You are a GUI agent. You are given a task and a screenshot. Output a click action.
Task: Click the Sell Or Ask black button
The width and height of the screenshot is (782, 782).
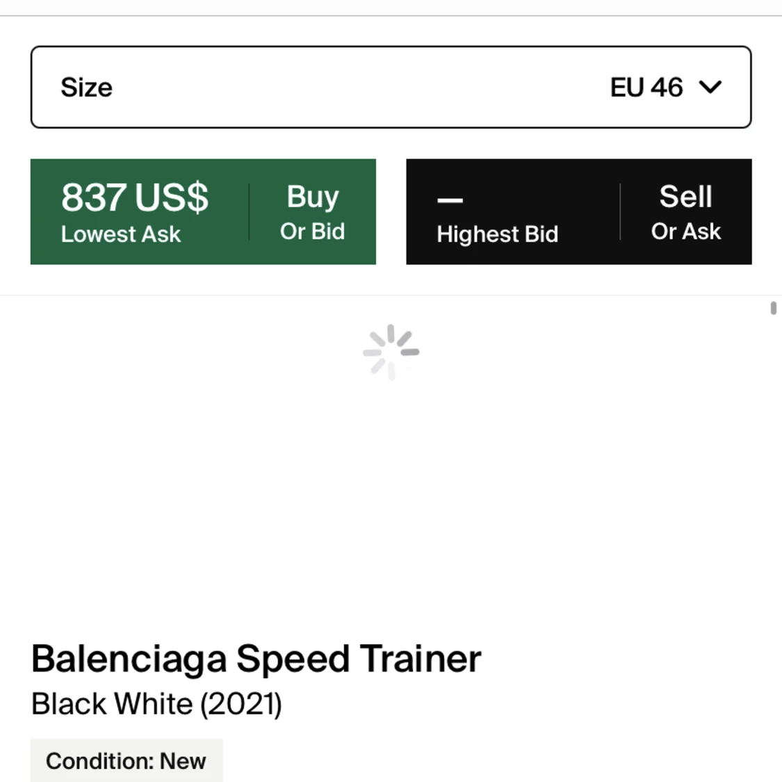(685, 211)
